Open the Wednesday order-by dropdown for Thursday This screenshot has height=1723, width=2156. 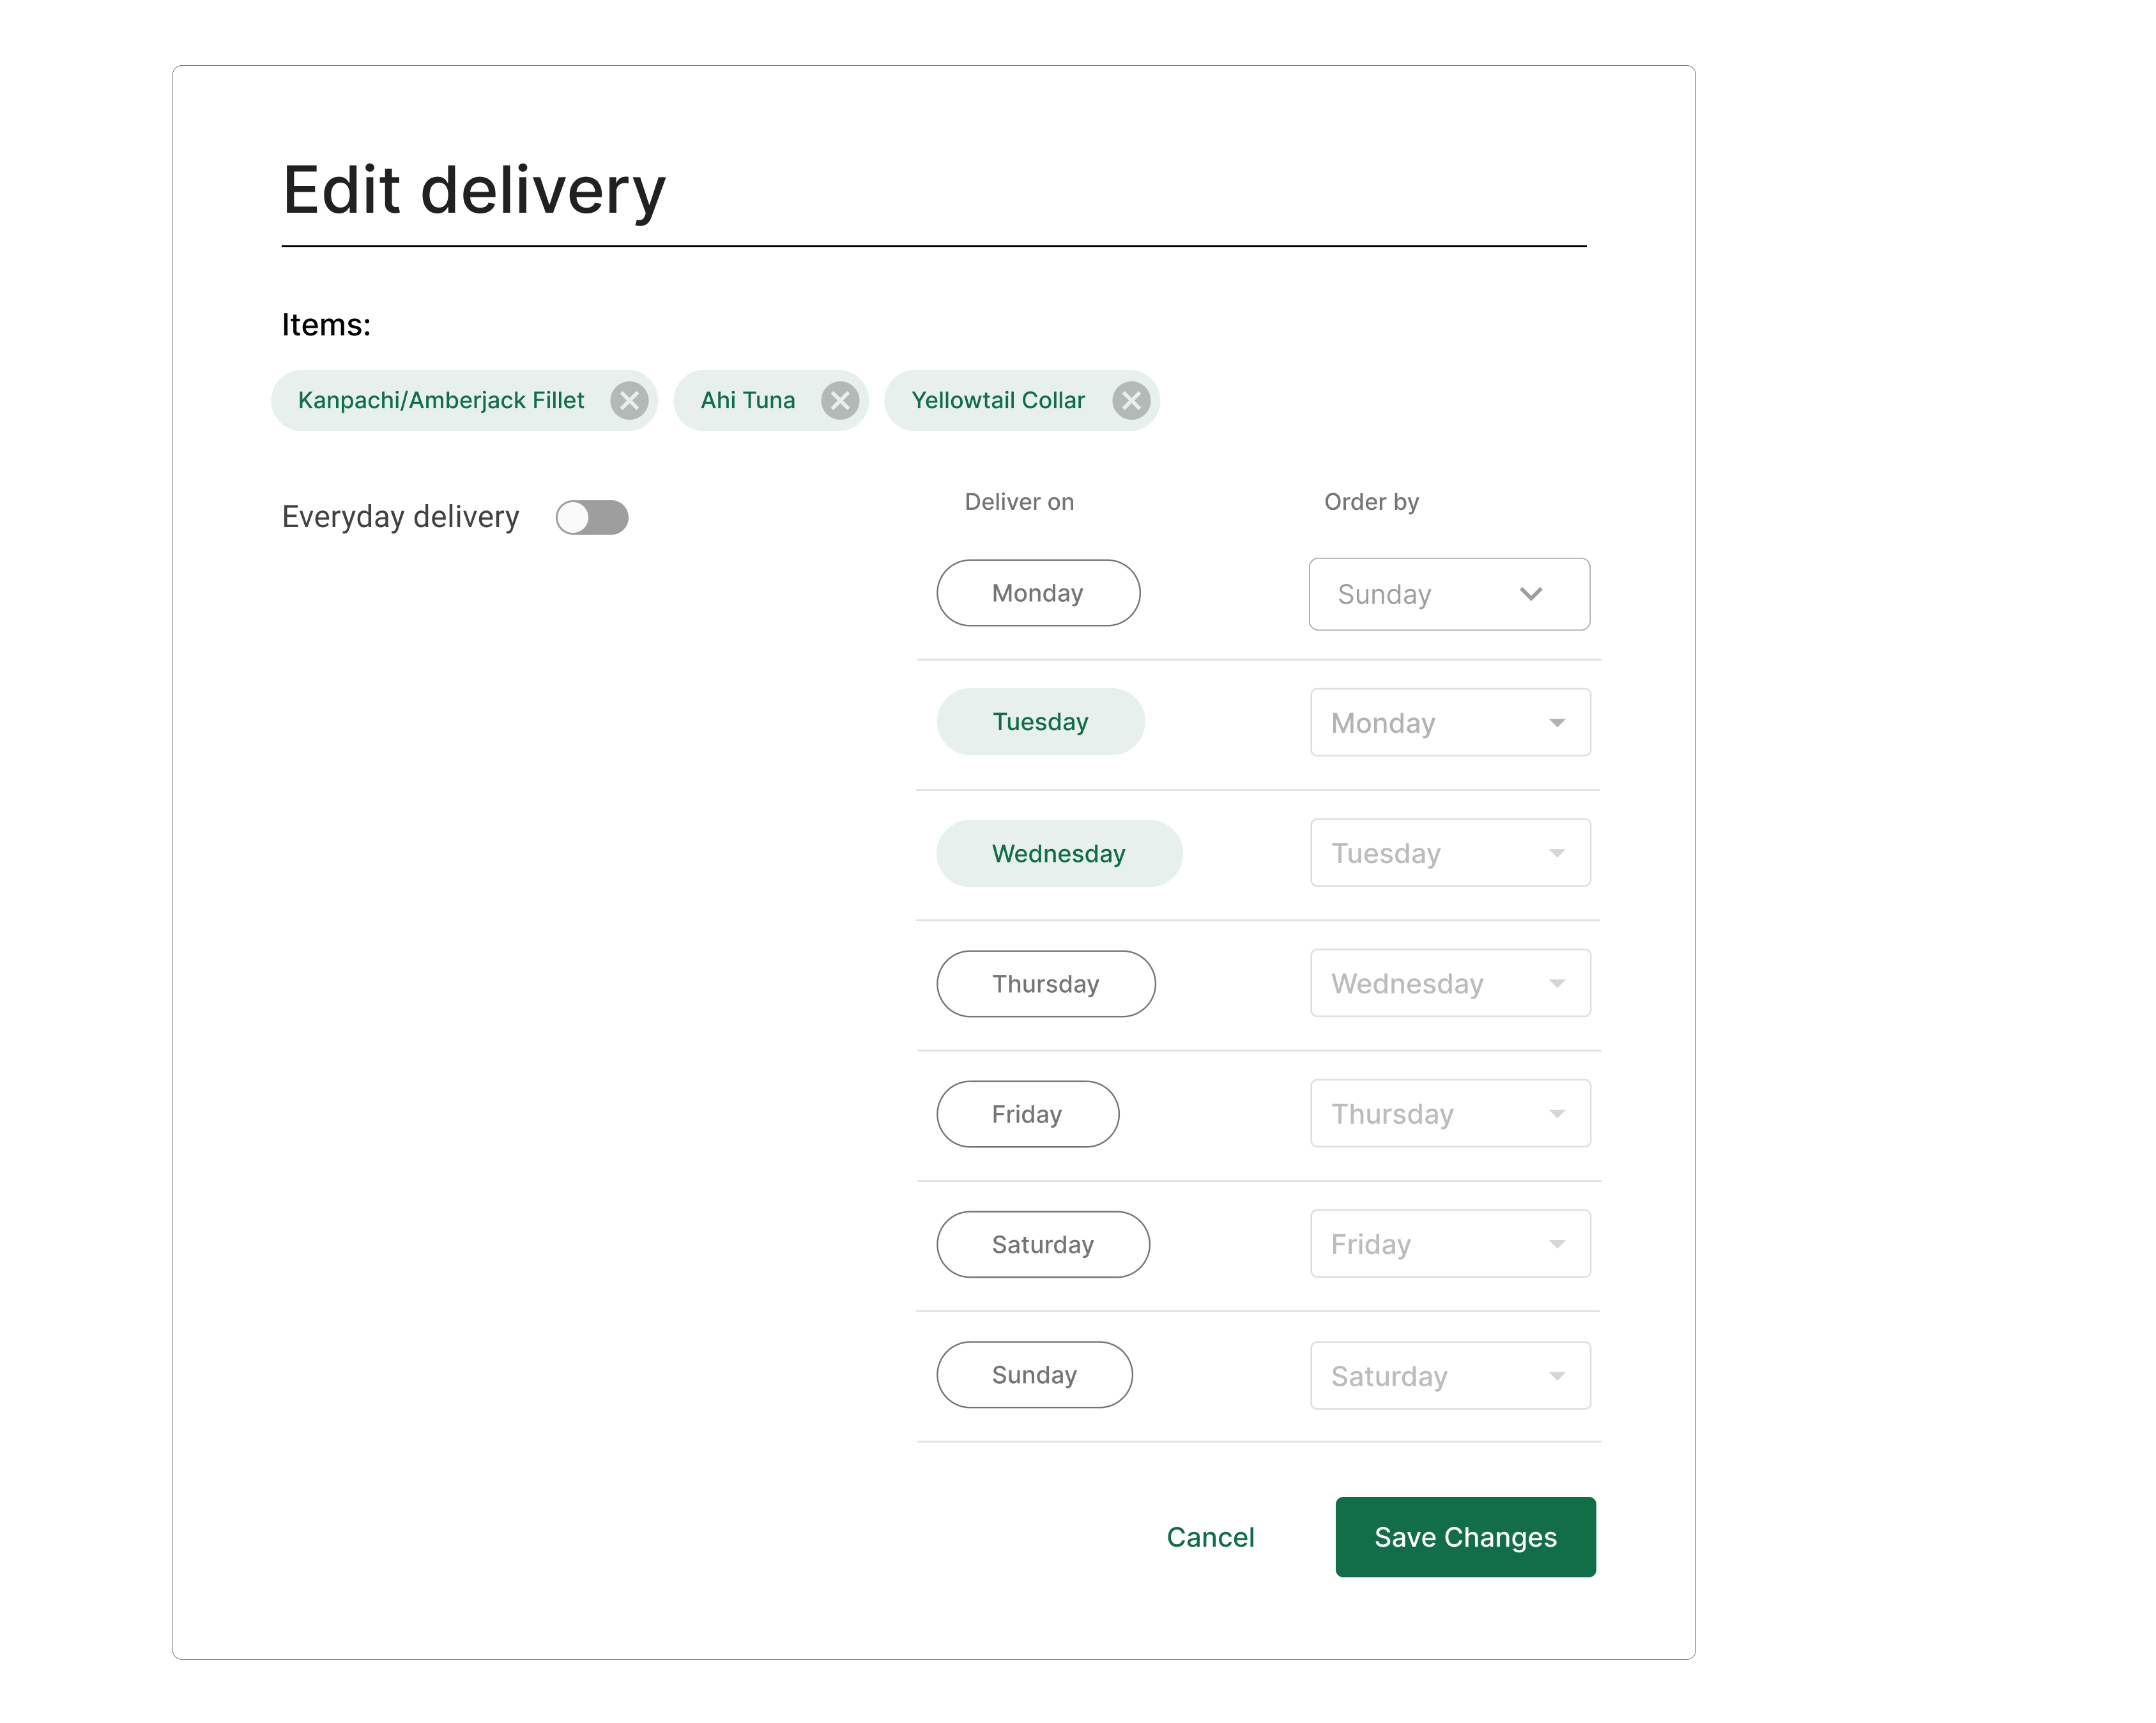pyautogui.click(x=1450, y=983)
